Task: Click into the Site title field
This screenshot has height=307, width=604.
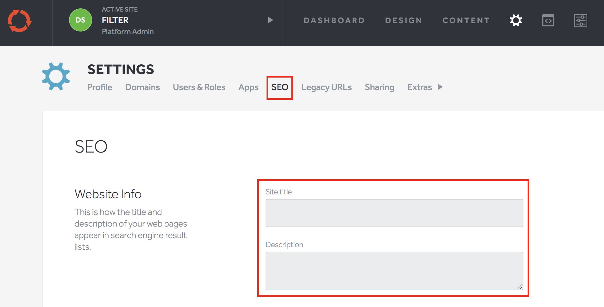Action: [x=394, y=213]
